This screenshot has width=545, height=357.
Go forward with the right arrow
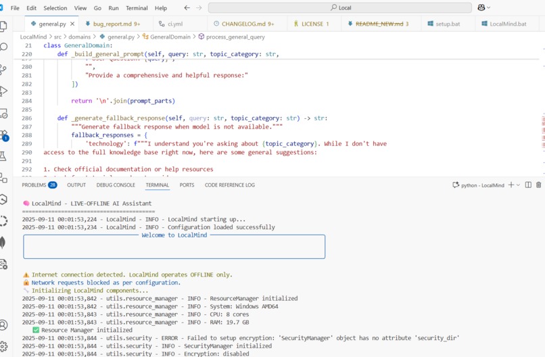click(x=199, y=7)
